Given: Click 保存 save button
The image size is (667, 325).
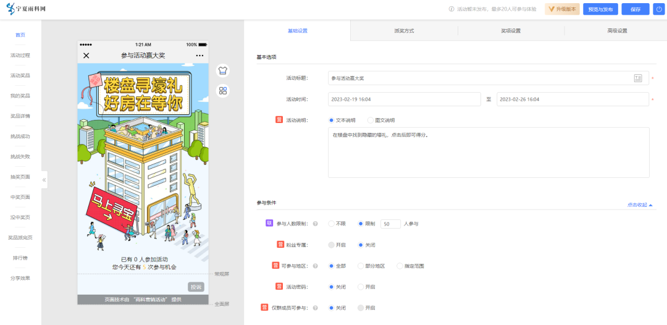Looking at the screenshot, I should tap(636, 9).
